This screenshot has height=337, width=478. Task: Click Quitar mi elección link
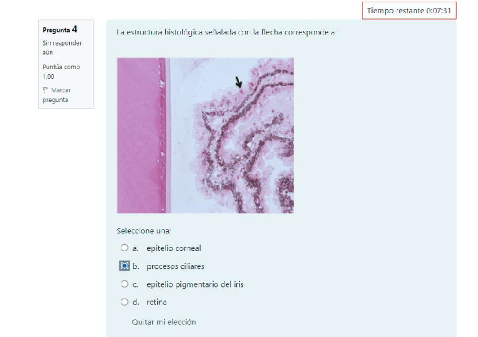[163, 322]
